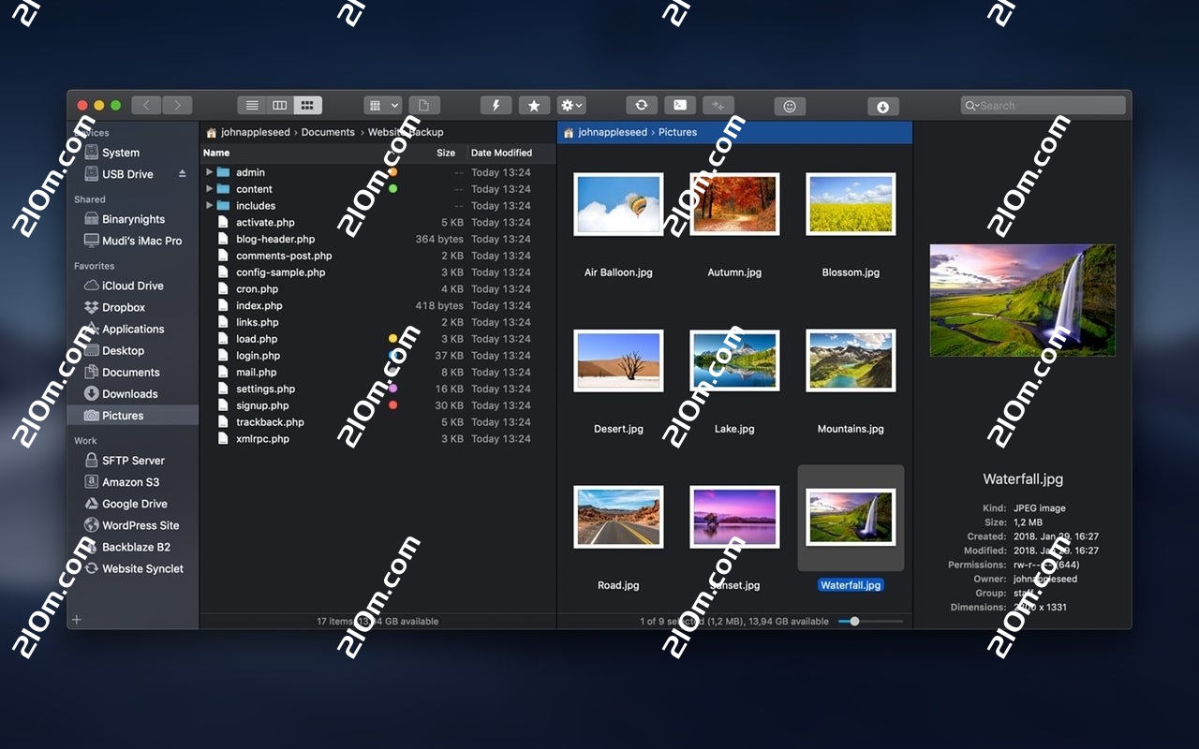Switch to column view mode

[x=279, y=106]
